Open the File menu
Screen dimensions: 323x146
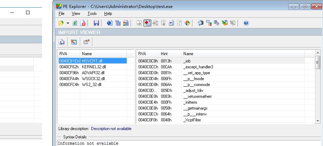61,14
